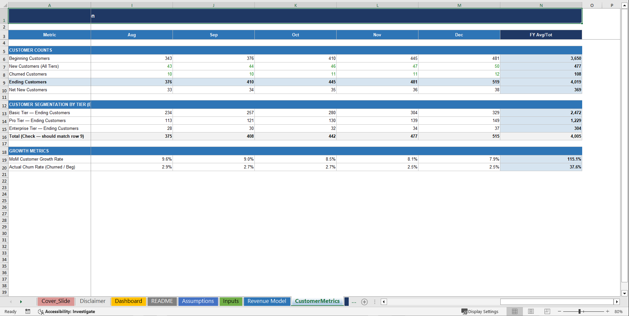Select the Ending Customers row header 9
The image size is (629, 316).
coord(4,82)
